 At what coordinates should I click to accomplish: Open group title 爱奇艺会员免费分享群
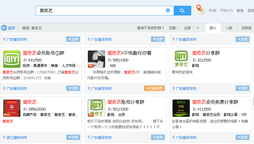[x=215, y=102]
